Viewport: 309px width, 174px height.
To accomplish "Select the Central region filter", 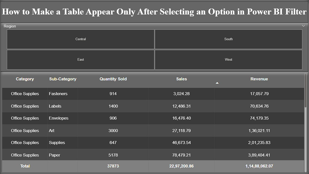I will pos(81,39).
